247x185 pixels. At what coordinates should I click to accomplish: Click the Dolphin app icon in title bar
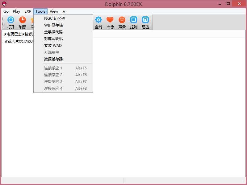click(4, 4)
